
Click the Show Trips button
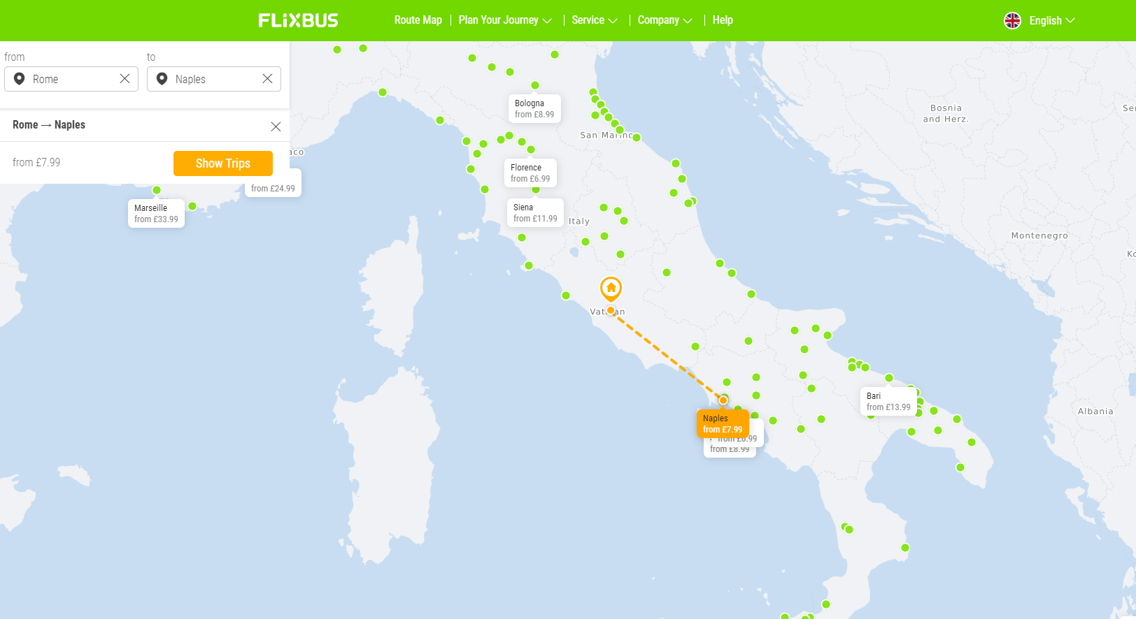coord(223,163)
